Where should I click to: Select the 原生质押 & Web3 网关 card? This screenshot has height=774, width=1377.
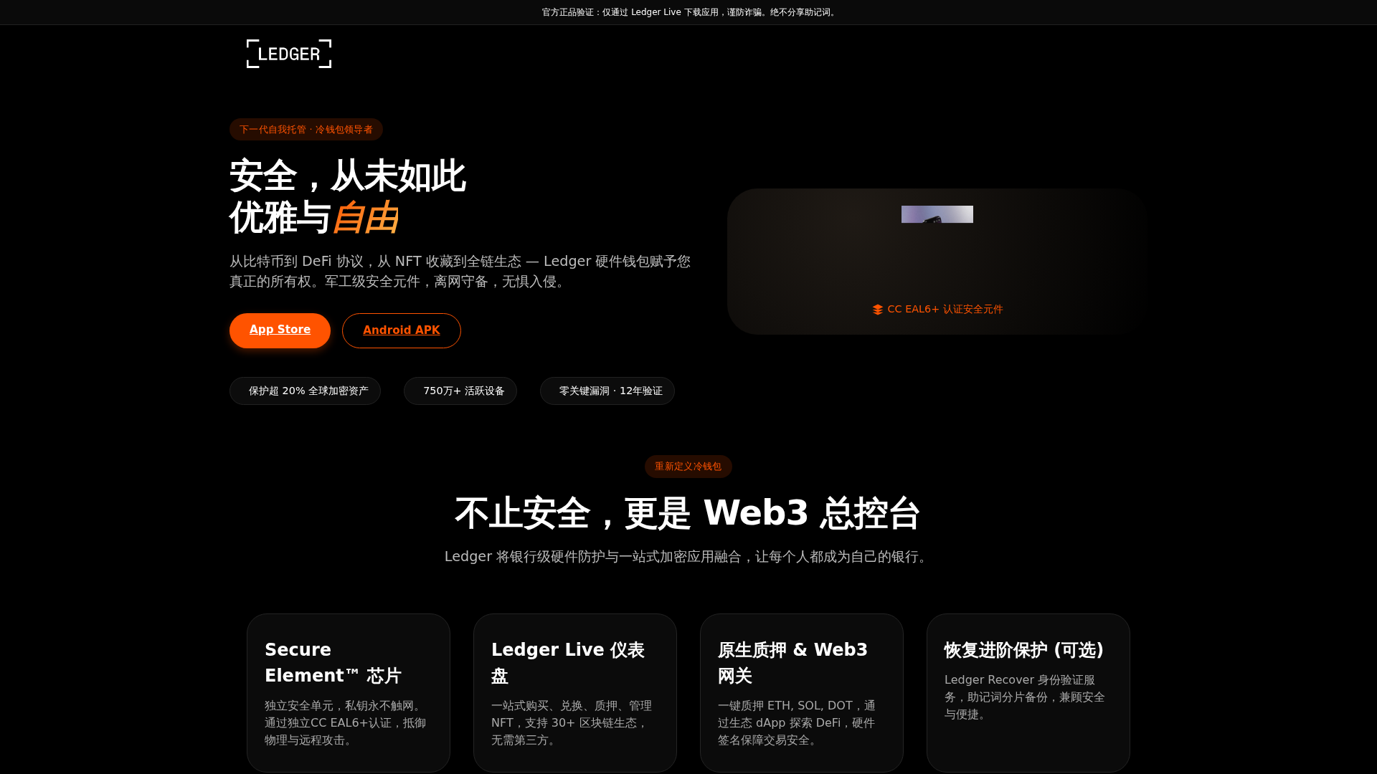coord(802,693)
